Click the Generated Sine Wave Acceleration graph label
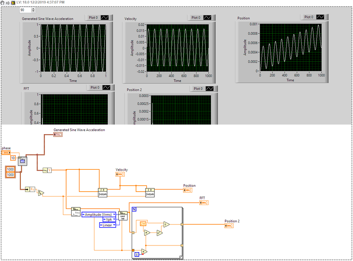 (47, 19)
